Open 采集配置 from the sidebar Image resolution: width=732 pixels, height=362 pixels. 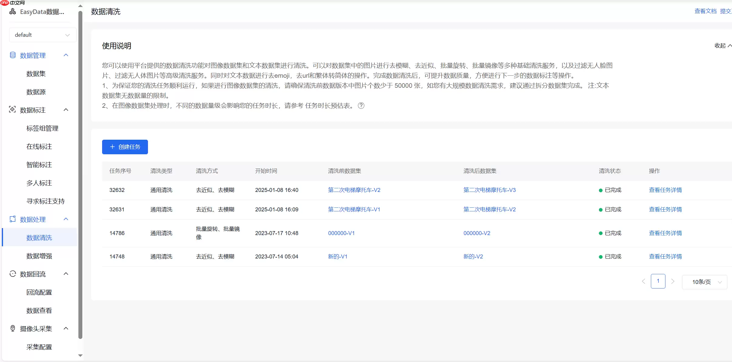[x=39, y=347]
